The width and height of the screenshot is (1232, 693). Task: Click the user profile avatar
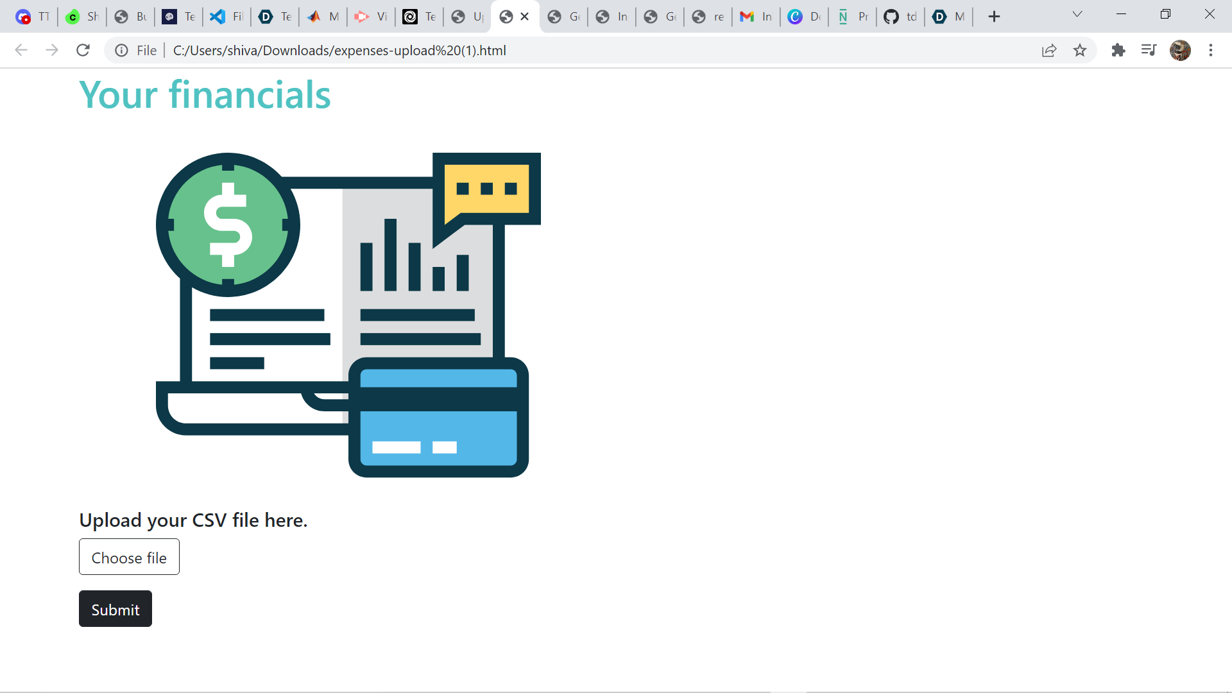[x=1180, y=50]
